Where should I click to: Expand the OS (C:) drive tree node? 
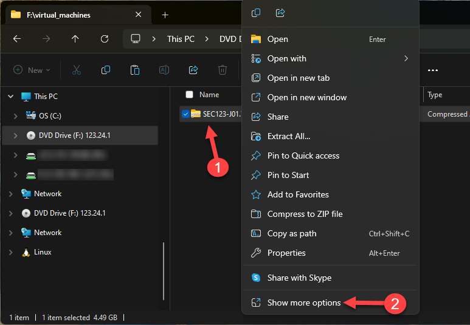pyautogui.click(x=16, y=115)
